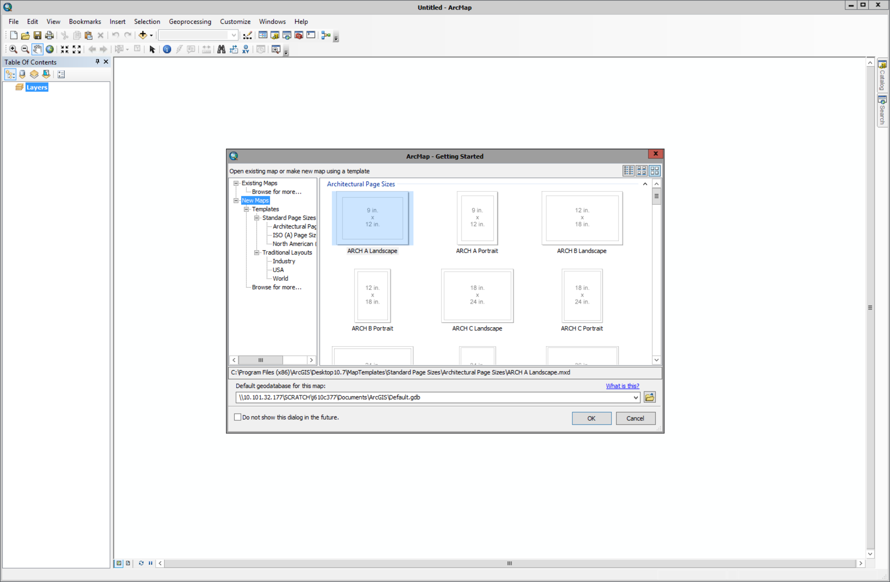Collapse the Templates tree node
This screenshot has width=890, height=582.
tap(246, 209)
